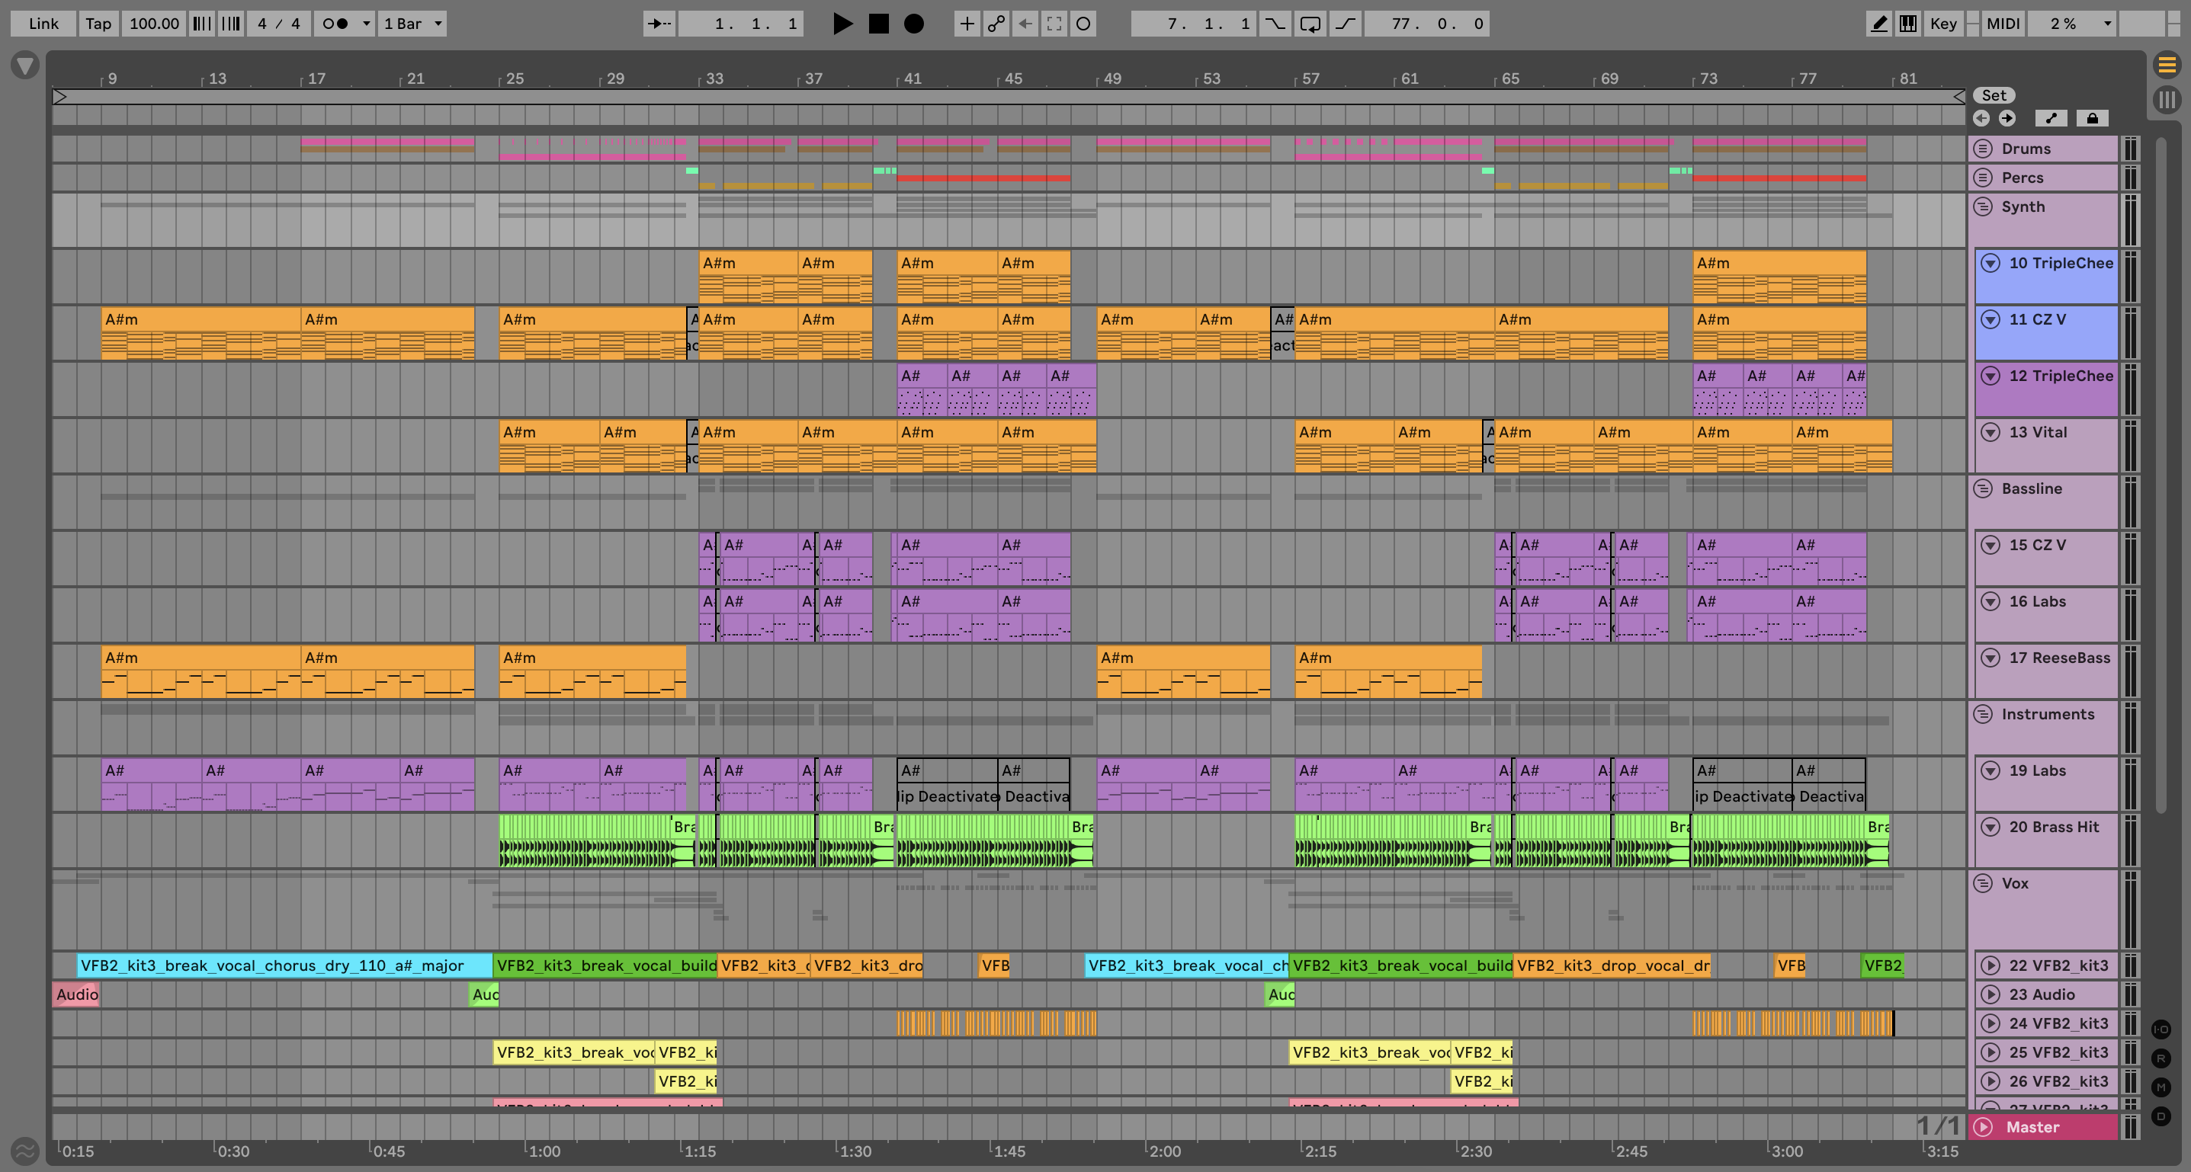Collapse the 13 Vital track
This screenshot has width=2191, height=1172.
pyautogui.click(x=1991, y=432)
